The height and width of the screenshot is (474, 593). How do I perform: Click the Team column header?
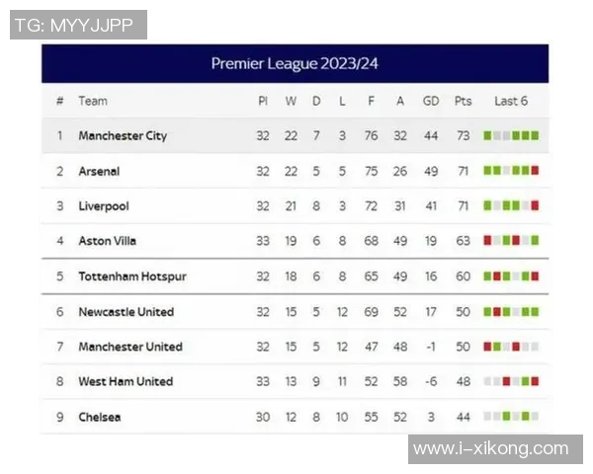point(93,101)
